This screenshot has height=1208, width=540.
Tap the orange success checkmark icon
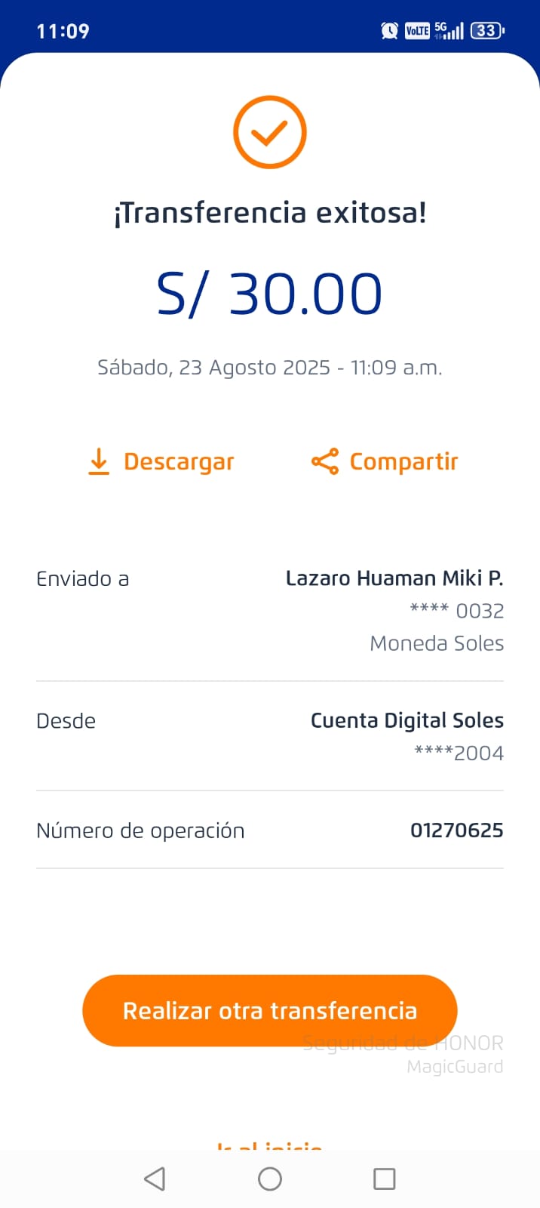click(269, 132)
